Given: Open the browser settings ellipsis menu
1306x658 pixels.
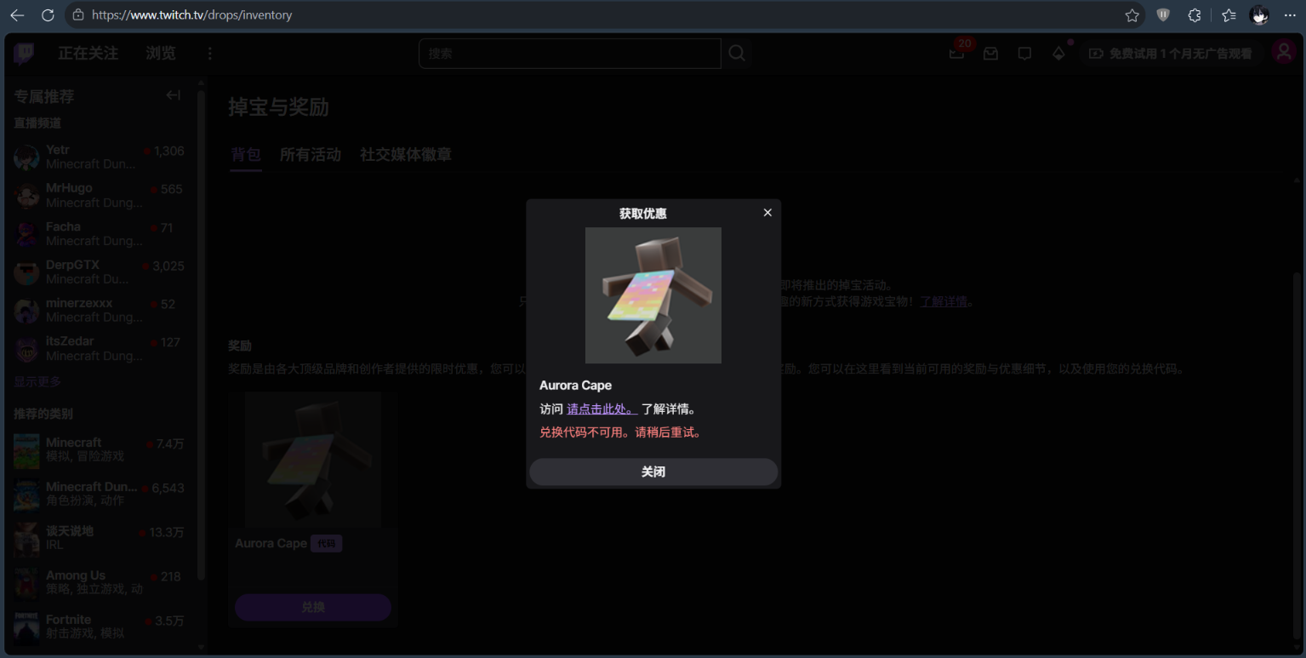Looking at the screenshot, I should tap(1290, 15).
